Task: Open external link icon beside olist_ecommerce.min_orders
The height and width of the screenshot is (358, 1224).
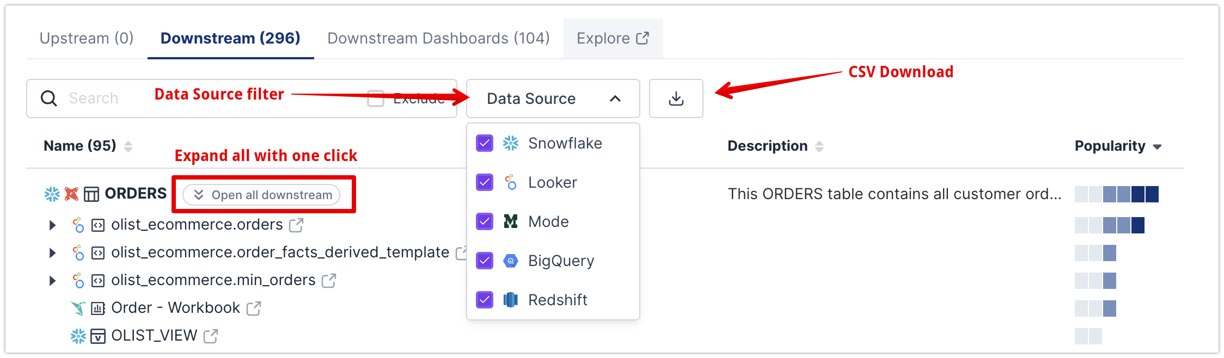Action: [x=329, y=281]
